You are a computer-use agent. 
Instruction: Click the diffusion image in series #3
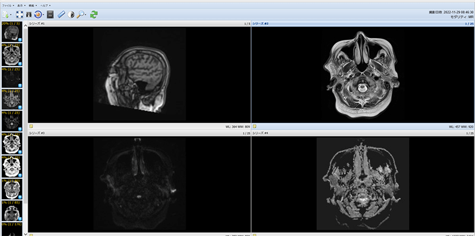point(140,184)
